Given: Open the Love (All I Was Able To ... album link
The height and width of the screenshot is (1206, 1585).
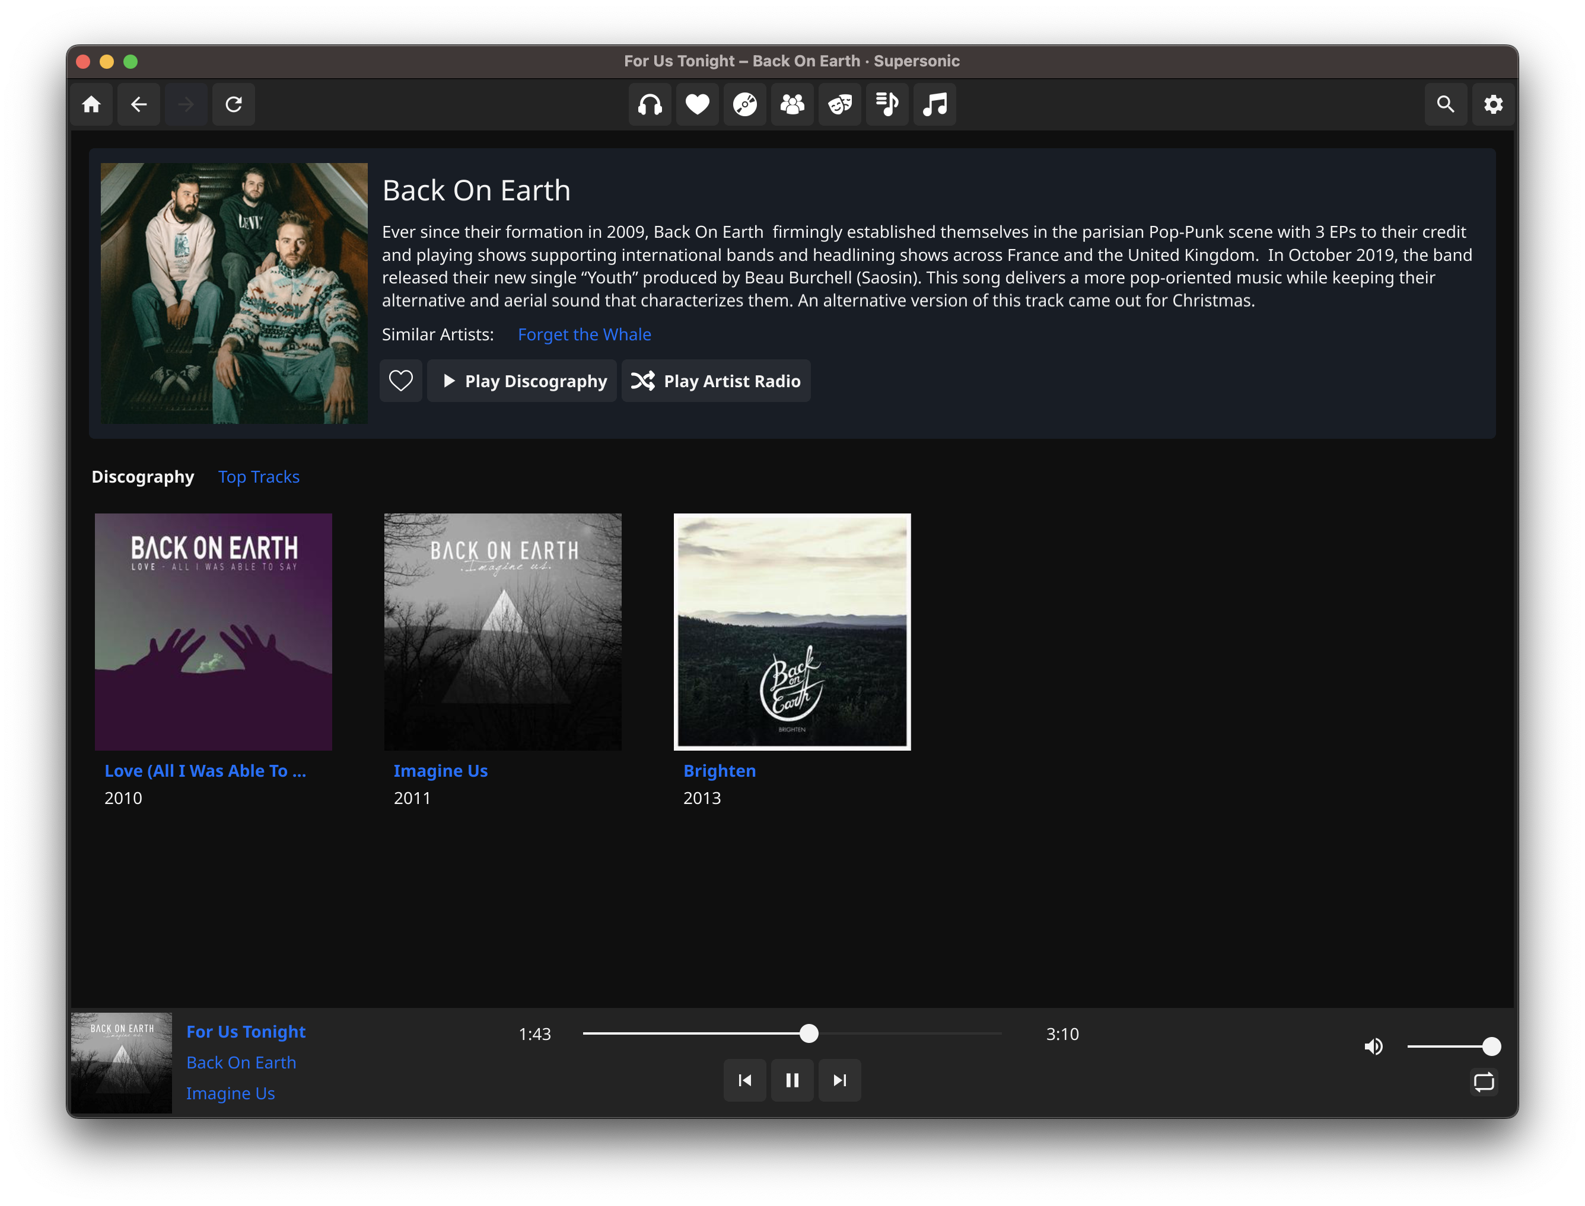Looking at the screenshot, I should [x=205, y=771].
